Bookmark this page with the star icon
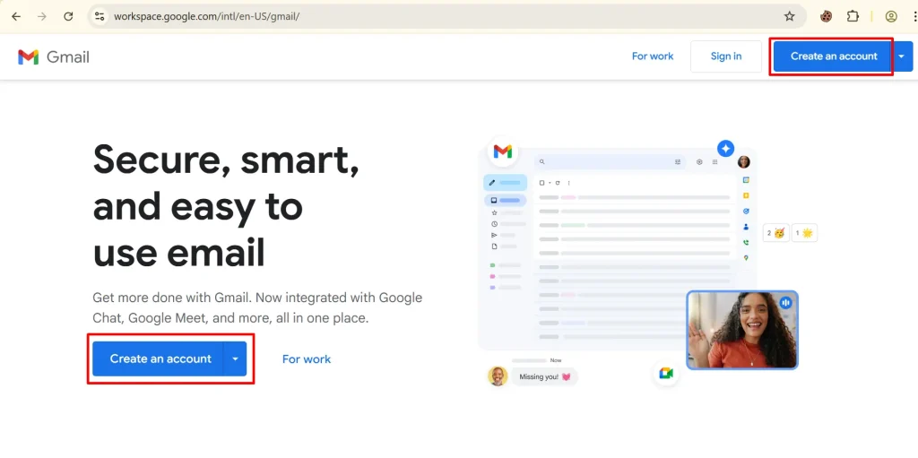Viewport: 918px width, 458px height. tap(790, 16)
